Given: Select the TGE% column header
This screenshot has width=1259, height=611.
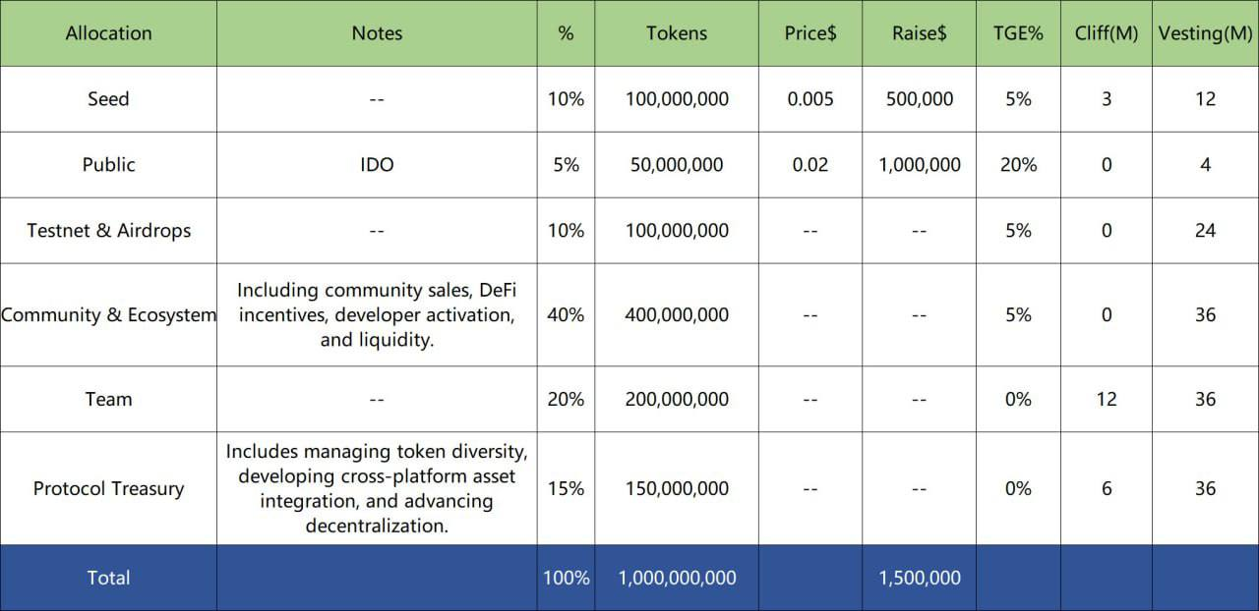Looking at the screenshot, I should coord(1018,33).
